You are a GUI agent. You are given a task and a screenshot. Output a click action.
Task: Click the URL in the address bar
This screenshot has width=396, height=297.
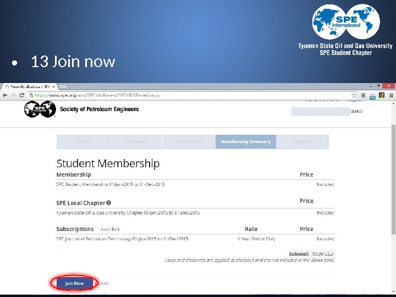tap(97, 96)
